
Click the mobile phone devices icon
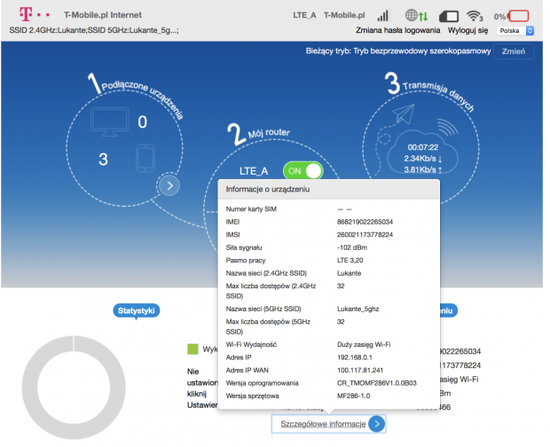(x=145, y=159)
